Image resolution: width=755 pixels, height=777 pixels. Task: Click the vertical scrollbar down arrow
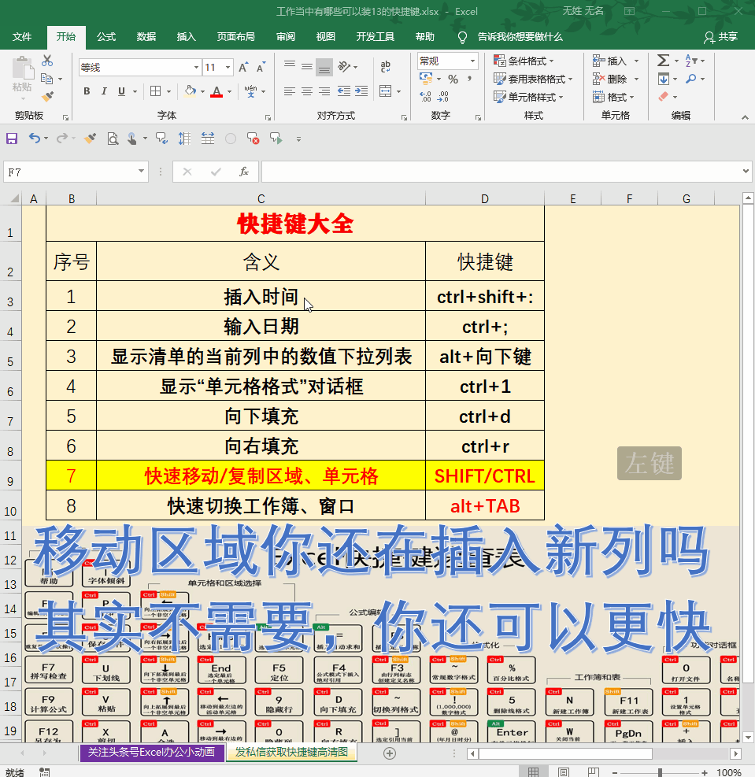click(748, 737)
